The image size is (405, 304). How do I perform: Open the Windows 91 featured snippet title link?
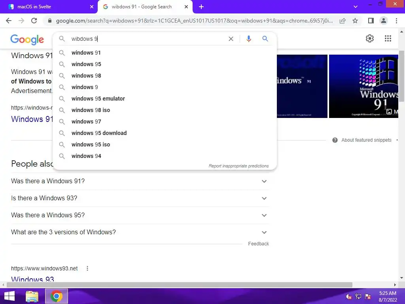(32, 119)
